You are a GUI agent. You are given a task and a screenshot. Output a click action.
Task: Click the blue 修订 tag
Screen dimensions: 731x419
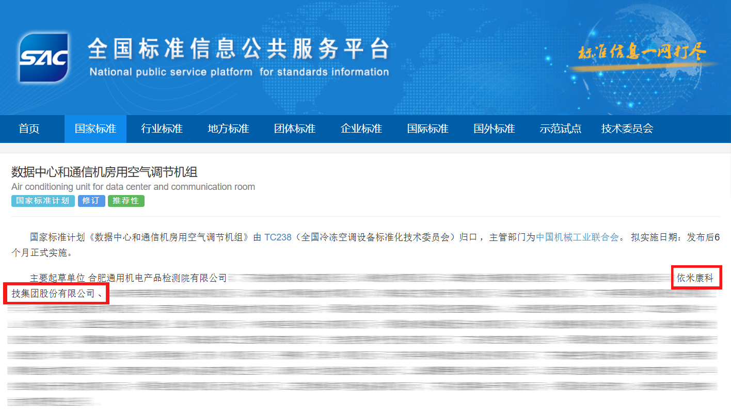coord(91,201)
